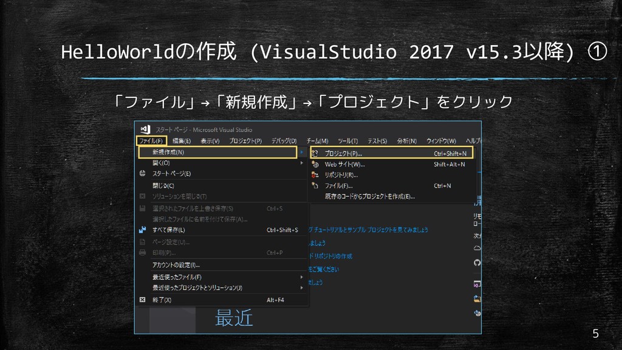
Task: Click the Visual Studio logo icon in title bar
Action: (145, 129)
